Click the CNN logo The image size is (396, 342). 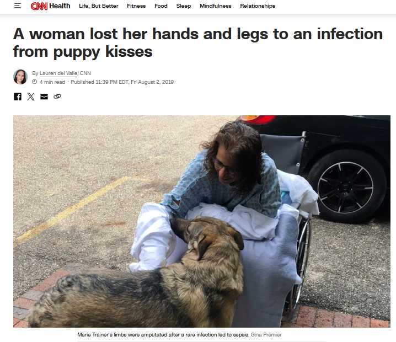(39, 6)
